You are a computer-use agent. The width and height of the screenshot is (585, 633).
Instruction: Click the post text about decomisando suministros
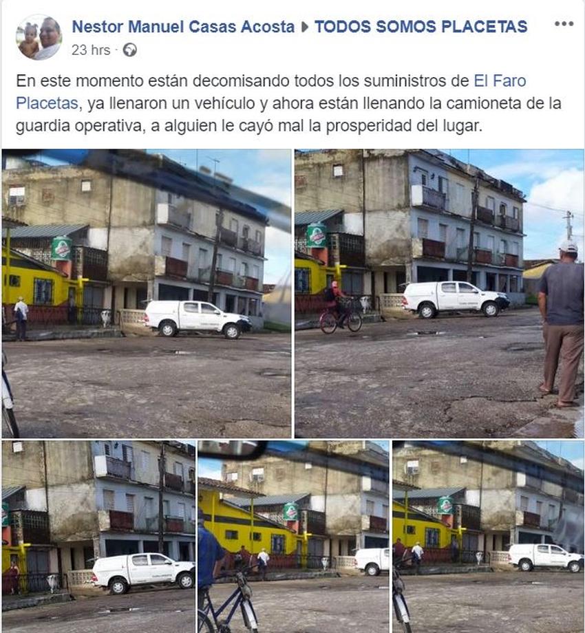click(x=288, y=103)
